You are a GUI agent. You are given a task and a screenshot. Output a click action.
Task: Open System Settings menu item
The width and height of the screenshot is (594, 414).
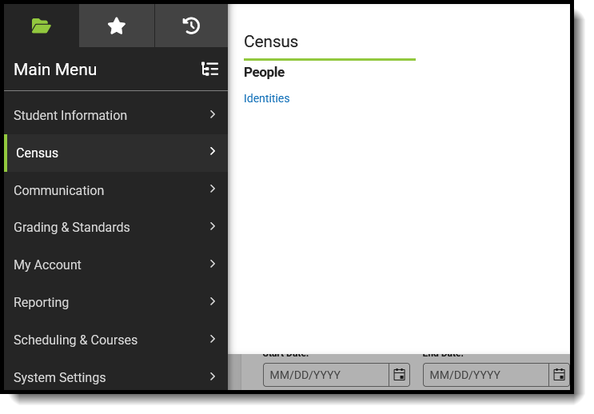coord(116,377)
